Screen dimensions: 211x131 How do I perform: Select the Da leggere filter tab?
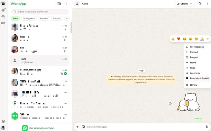[29, 18]
